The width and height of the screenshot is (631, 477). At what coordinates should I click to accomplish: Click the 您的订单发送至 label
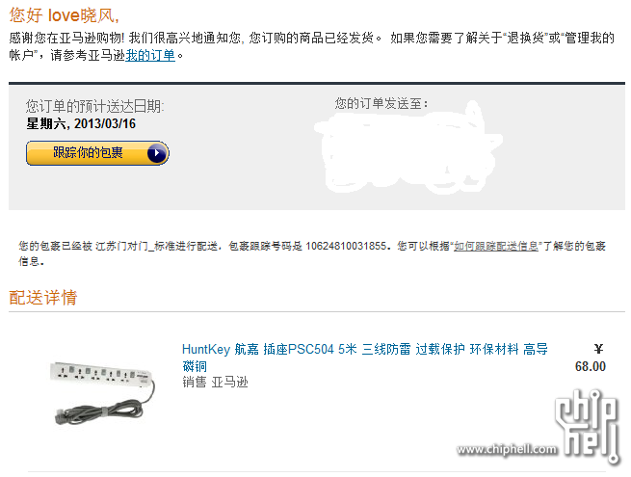(x=381, y=103)
